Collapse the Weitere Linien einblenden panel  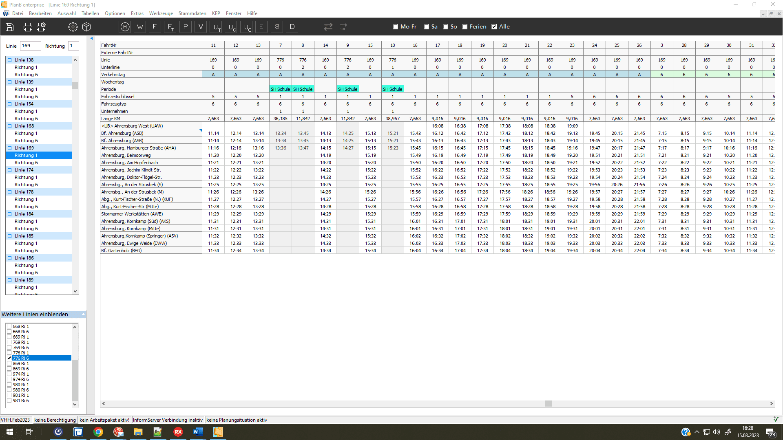pos(83,314)
